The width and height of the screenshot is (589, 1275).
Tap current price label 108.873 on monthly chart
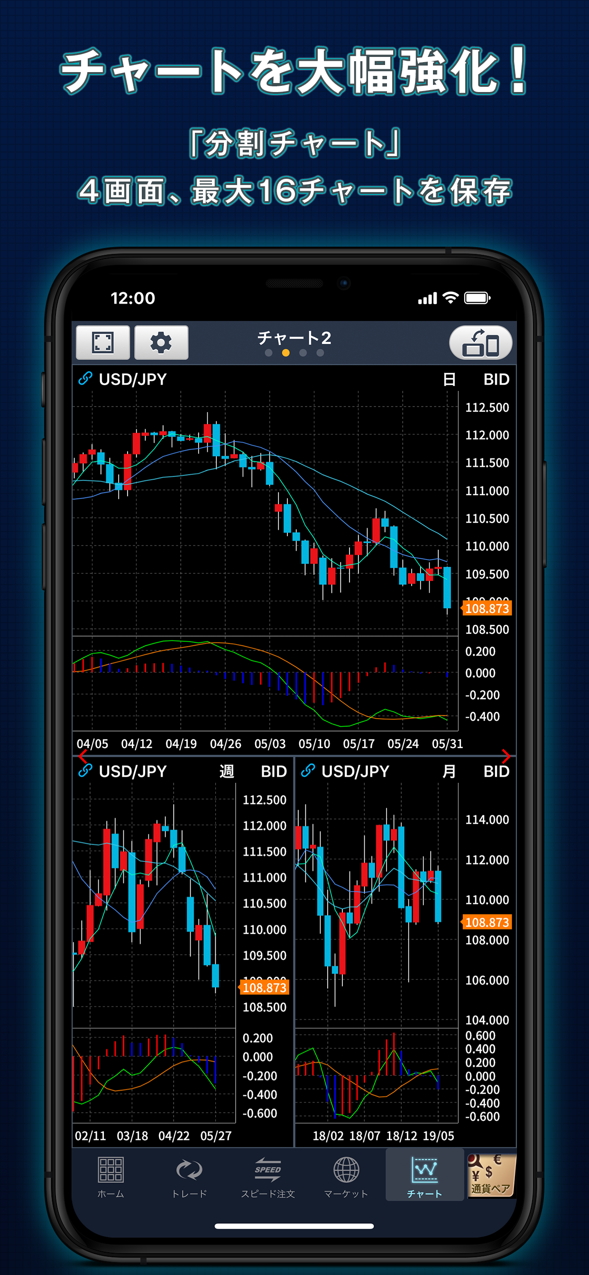(487, 922)
